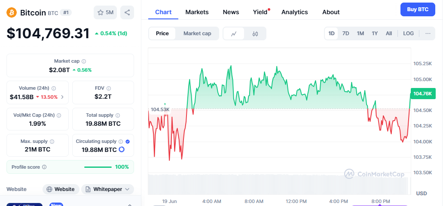Toggle chart to Market cap view
Viewport: 443px width, 206px height.
(x=197, y=33)
